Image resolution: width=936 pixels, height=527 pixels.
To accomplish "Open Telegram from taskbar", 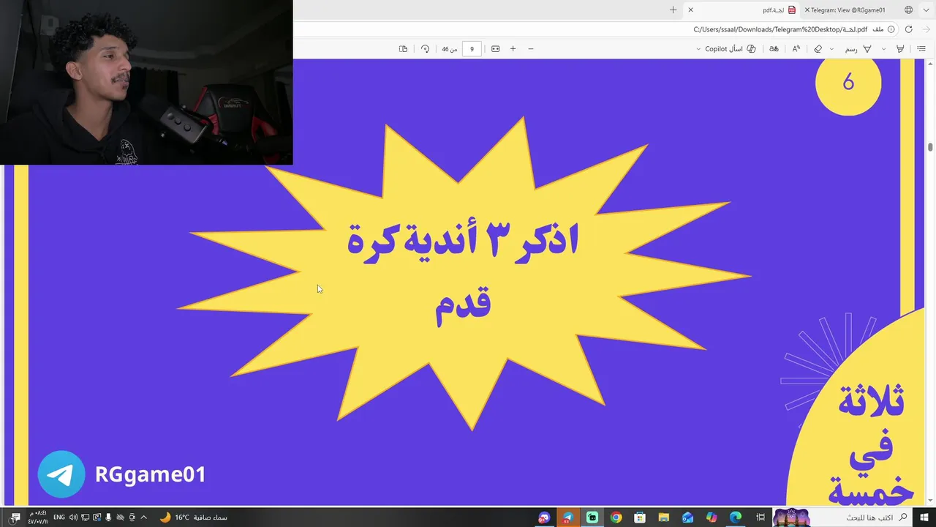I will [x=567, y=517].
